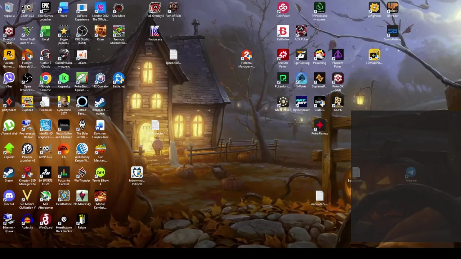Open CoinPoker desktop icon

click(283, 10)
